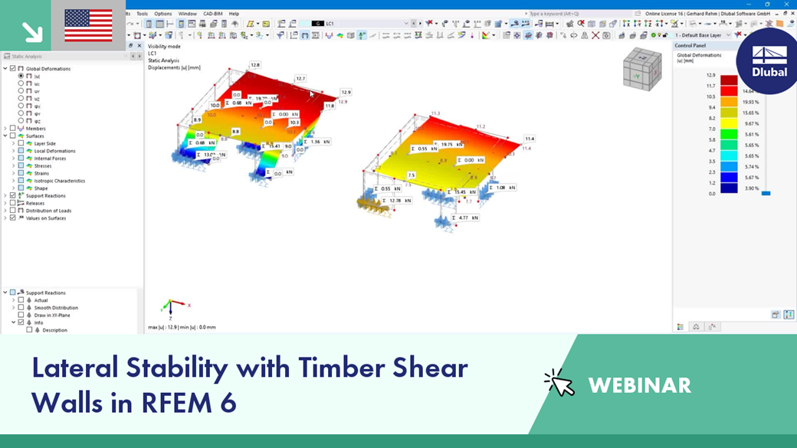Viewport: 797px width, 448px height.
Task: Open the LC1 load case dropdown
Action: (406, 24)
